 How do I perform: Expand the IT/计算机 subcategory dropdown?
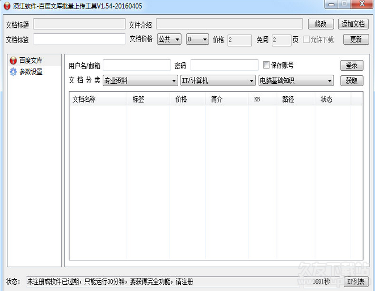coord(218,80)
